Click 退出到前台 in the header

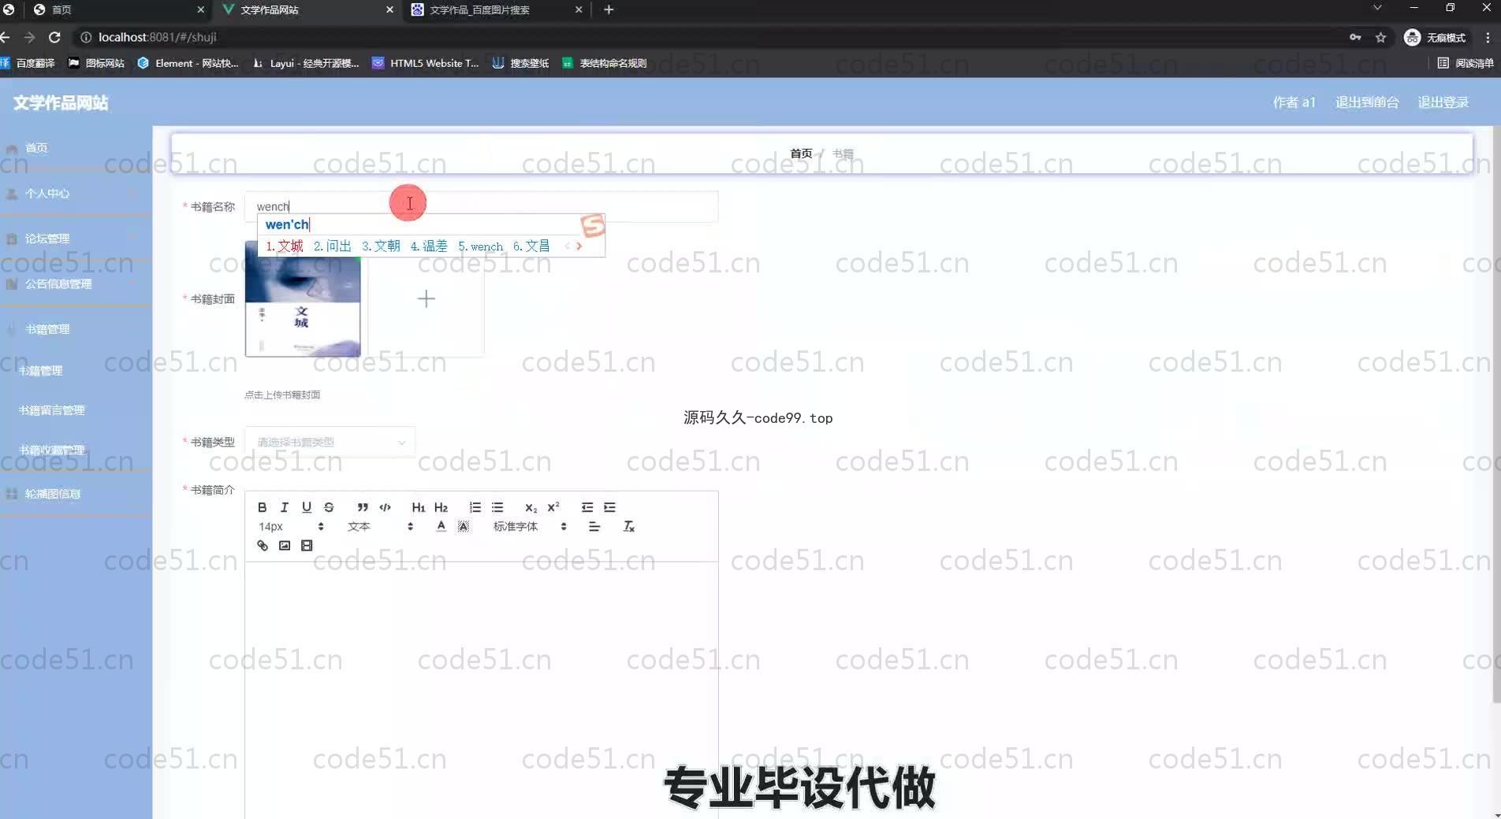1366,102
